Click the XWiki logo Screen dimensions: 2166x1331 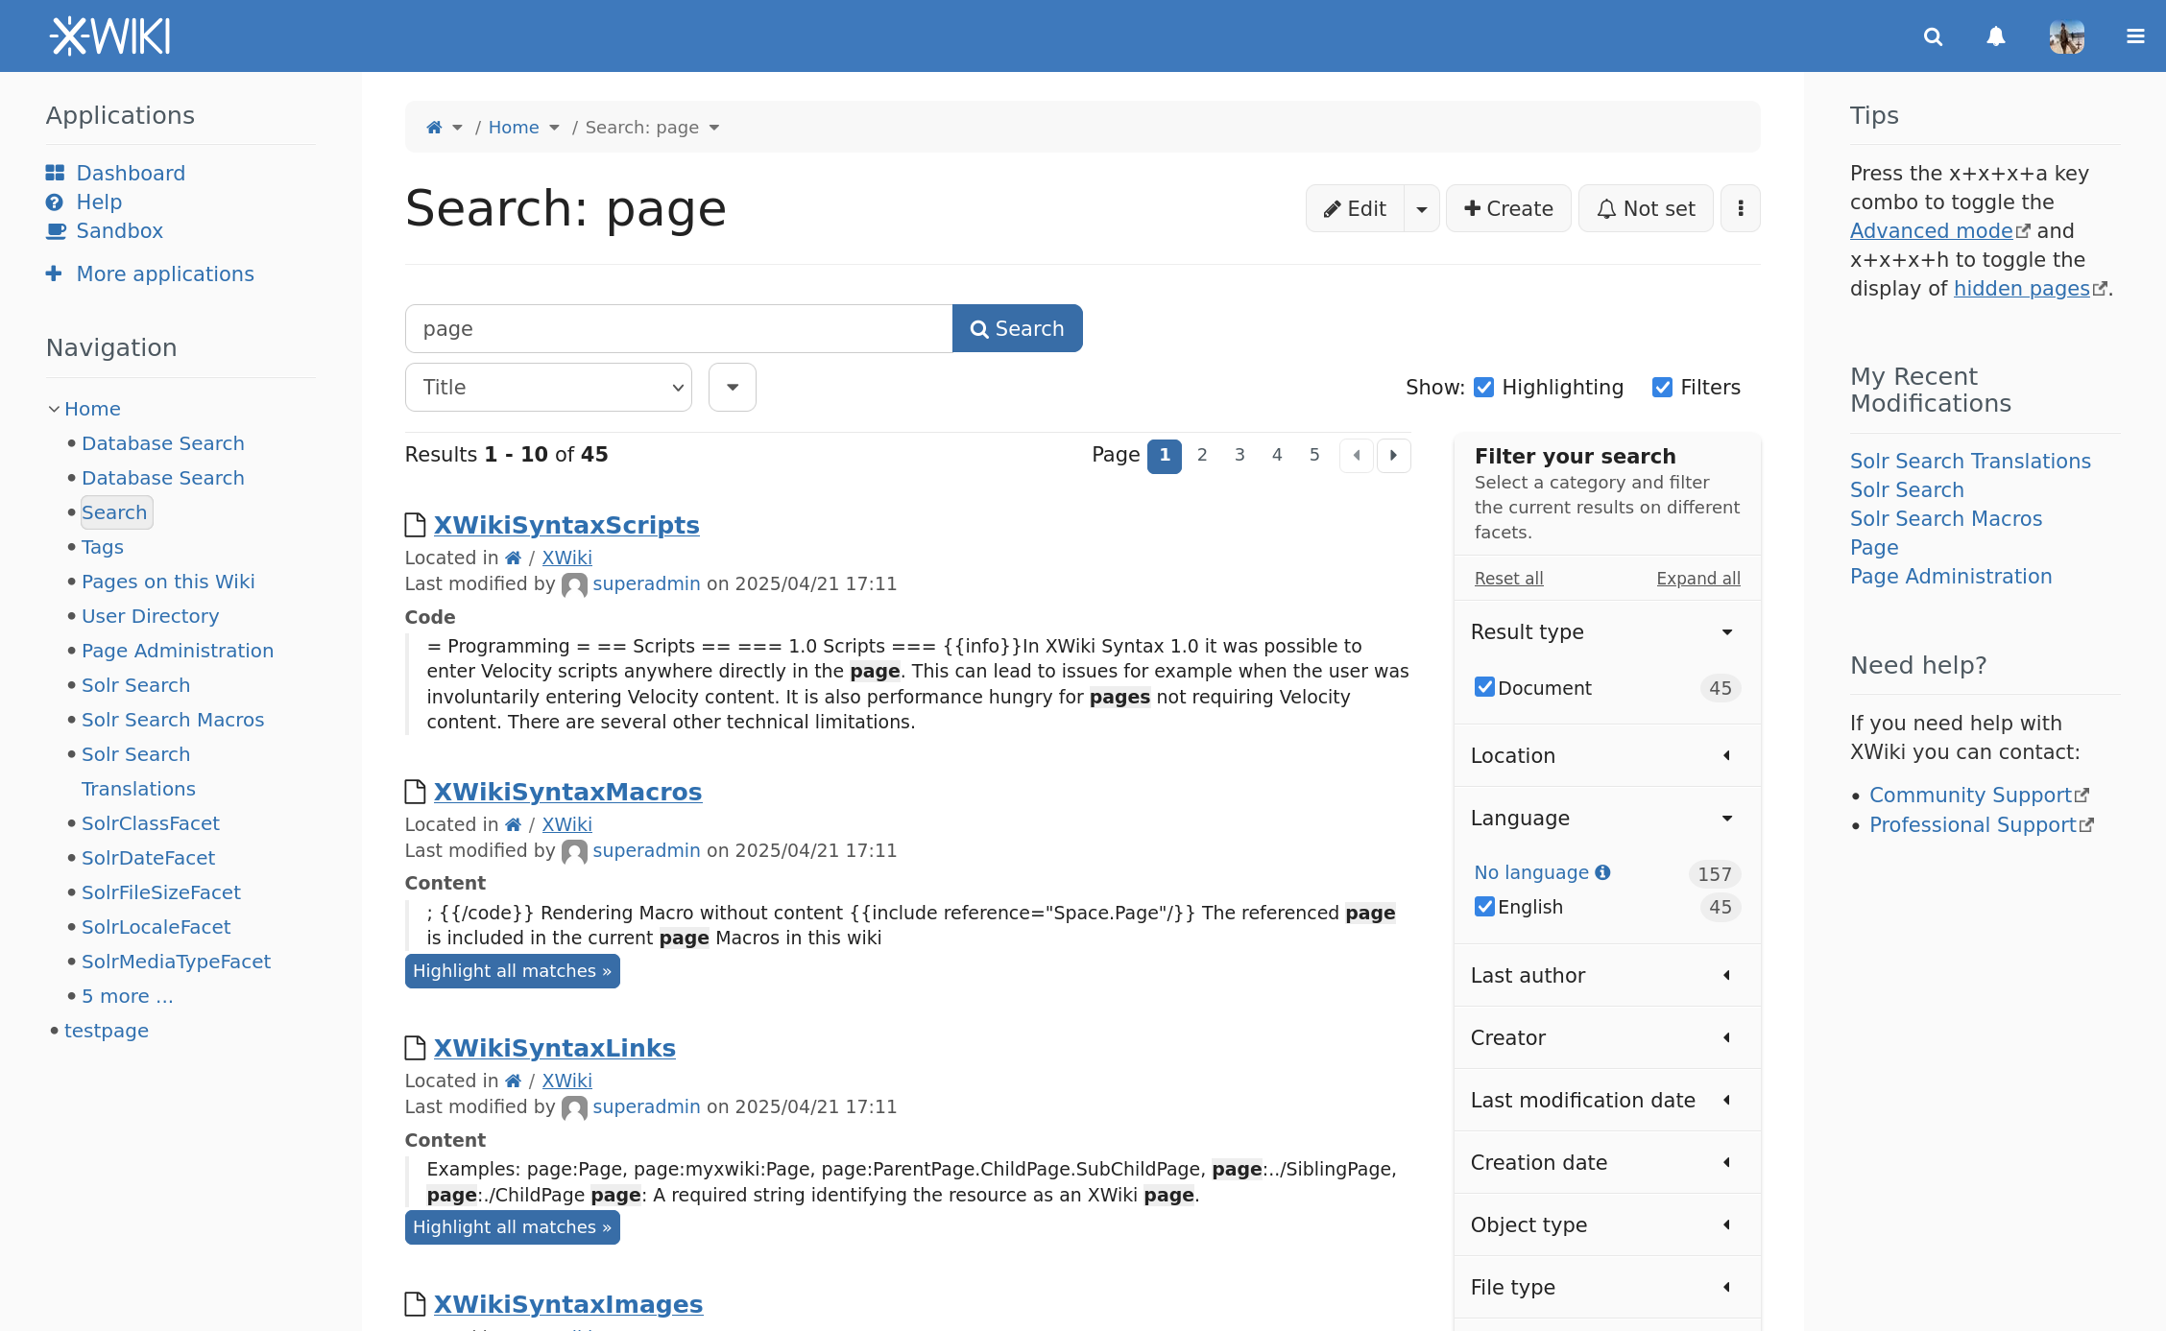[x=110, y=36]
